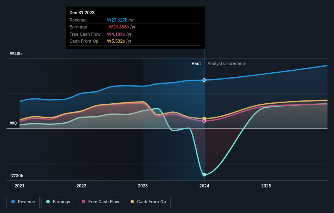The width and height of the screenshot is (334, 213).
Task: Click the ₩4.189b free cash flow value
Action: (x=116, y=34)
